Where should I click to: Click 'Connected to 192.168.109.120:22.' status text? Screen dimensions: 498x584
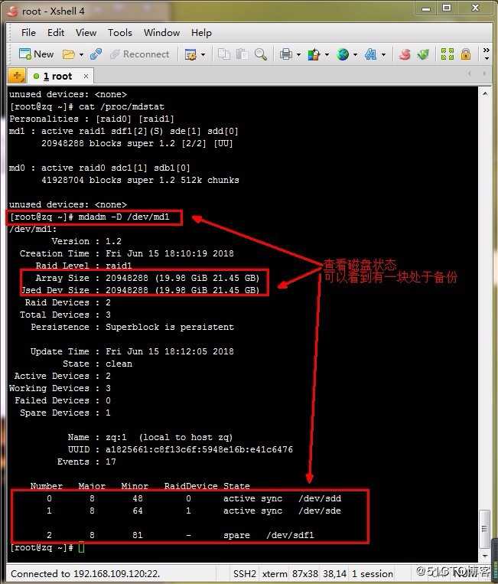coord(85,573)
